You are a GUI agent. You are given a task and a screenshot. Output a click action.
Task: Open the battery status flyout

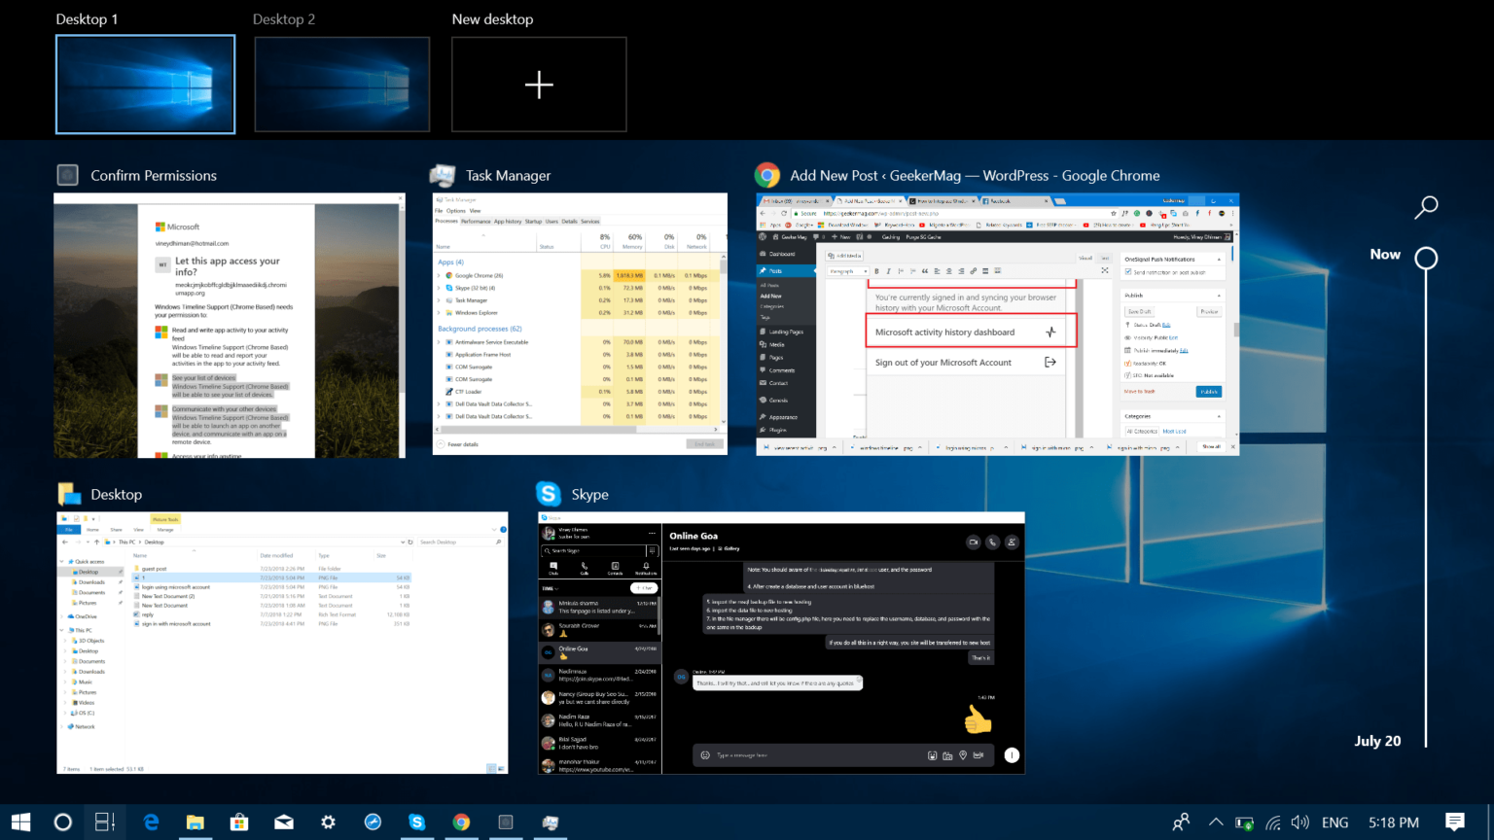tap(1245, 822)
